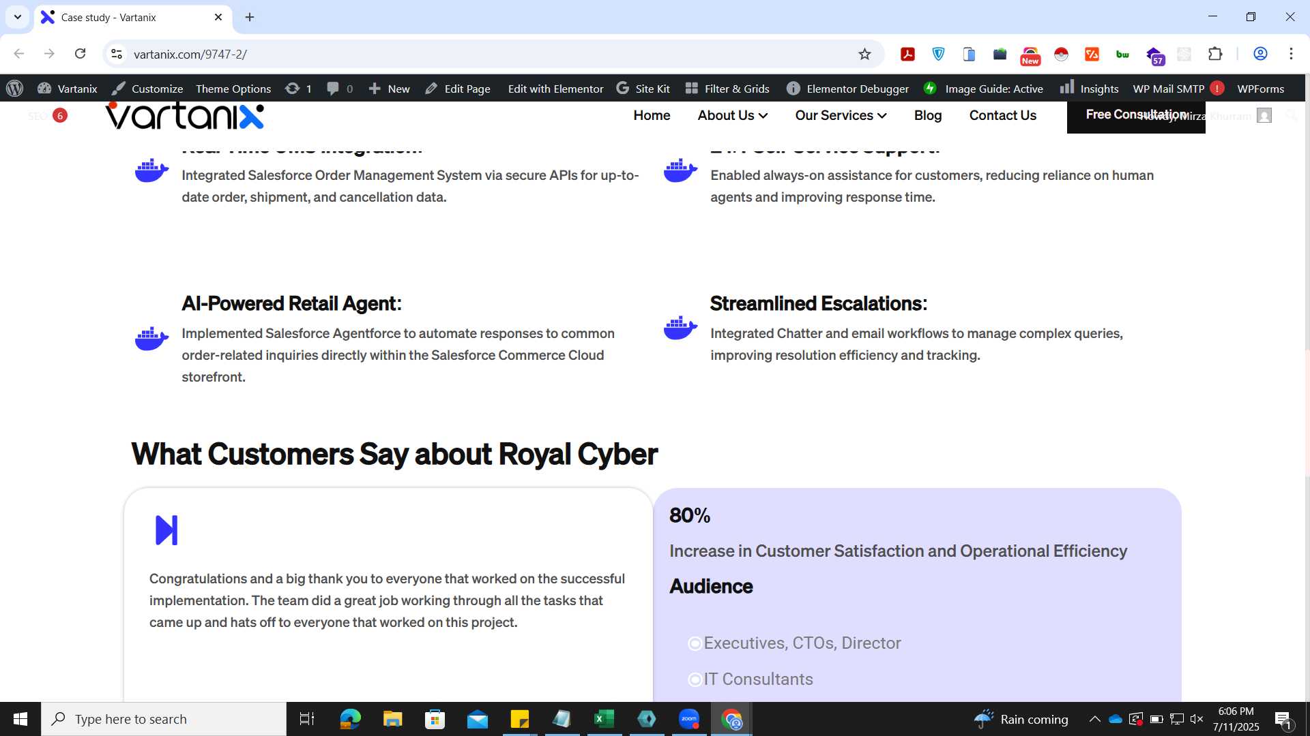Screen dimensions: 1310x736
Task: Click the Docker whale icon beside Streamlined Escalations
Action: [x=680, y=328]
